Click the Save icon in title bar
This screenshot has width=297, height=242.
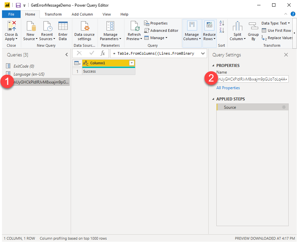click(18, 5)
